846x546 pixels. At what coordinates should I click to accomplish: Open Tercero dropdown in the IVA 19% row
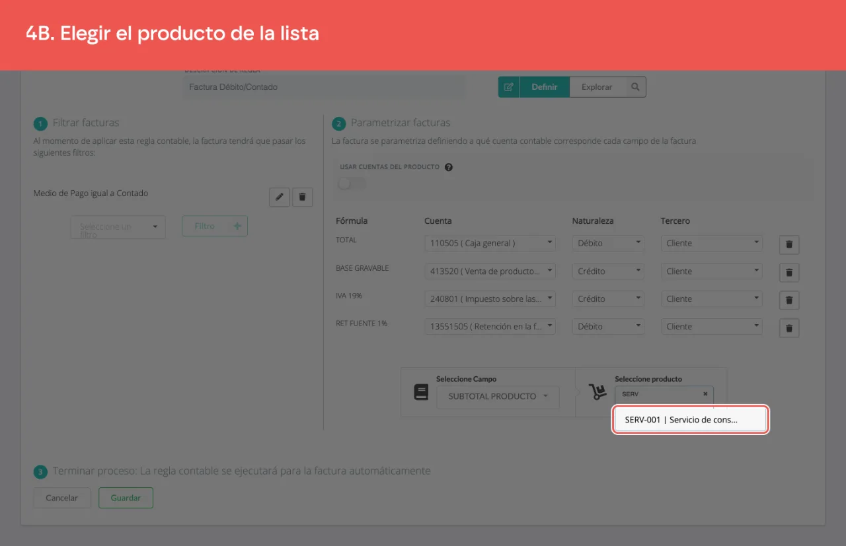click(x=712, y=298)
